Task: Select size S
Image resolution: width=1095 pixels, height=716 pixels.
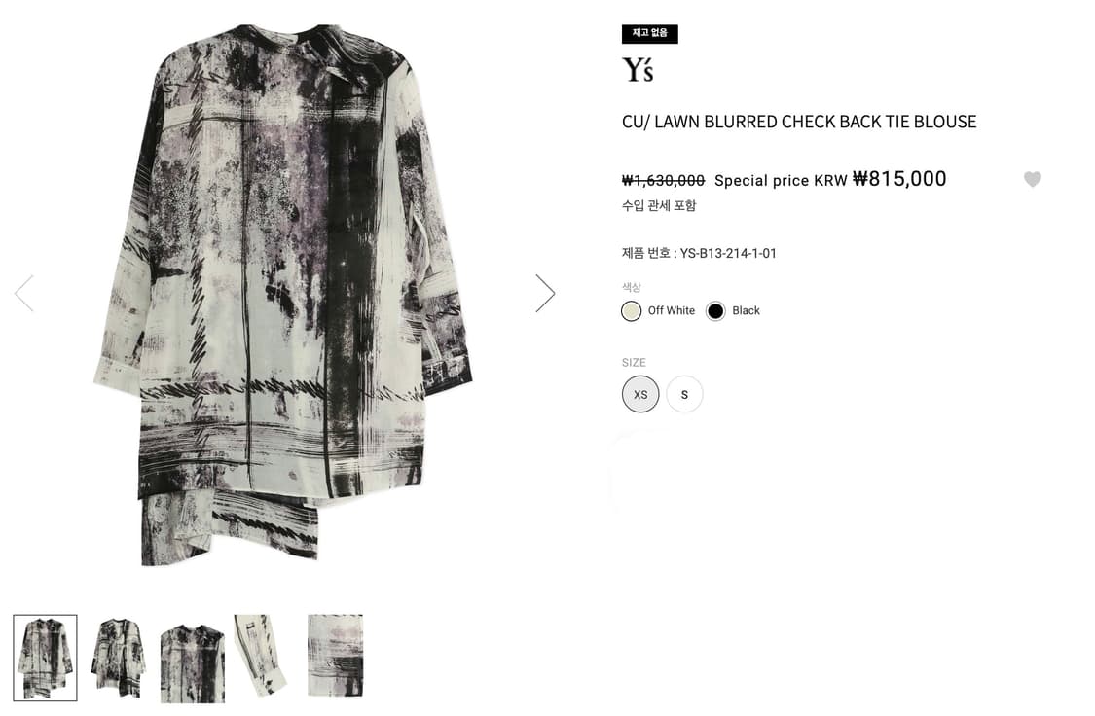Action: tap(684, 394)
